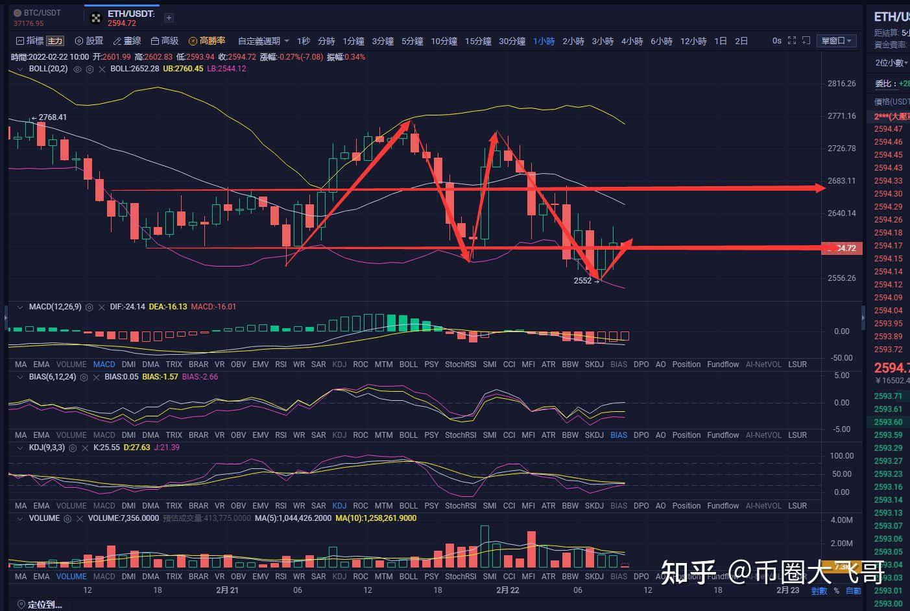The width and height of the screenshot is (910, 611).
Task: Open the 單窗口 window layout dropdown
Action: [837, 40]
